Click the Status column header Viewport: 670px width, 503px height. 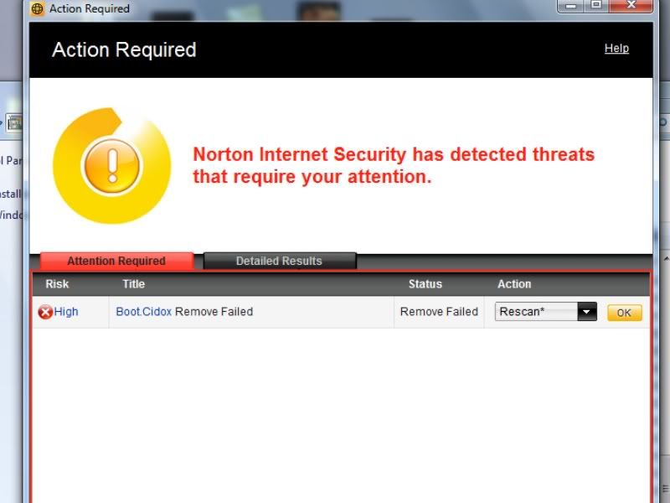425,284
